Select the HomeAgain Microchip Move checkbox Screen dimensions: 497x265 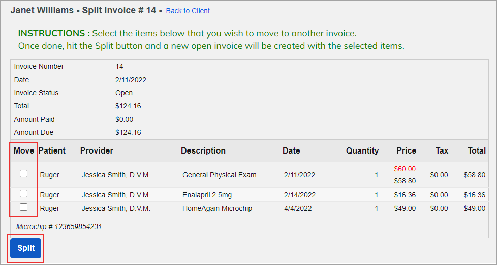(23, 207)
